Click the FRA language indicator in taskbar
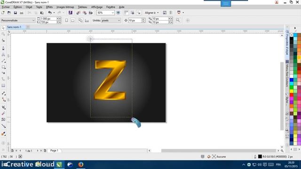 pos(278,165)
